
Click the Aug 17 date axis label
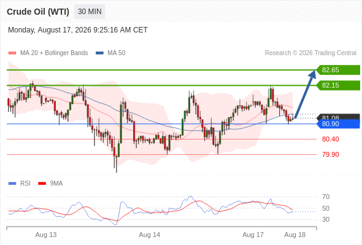coord(253,235)
